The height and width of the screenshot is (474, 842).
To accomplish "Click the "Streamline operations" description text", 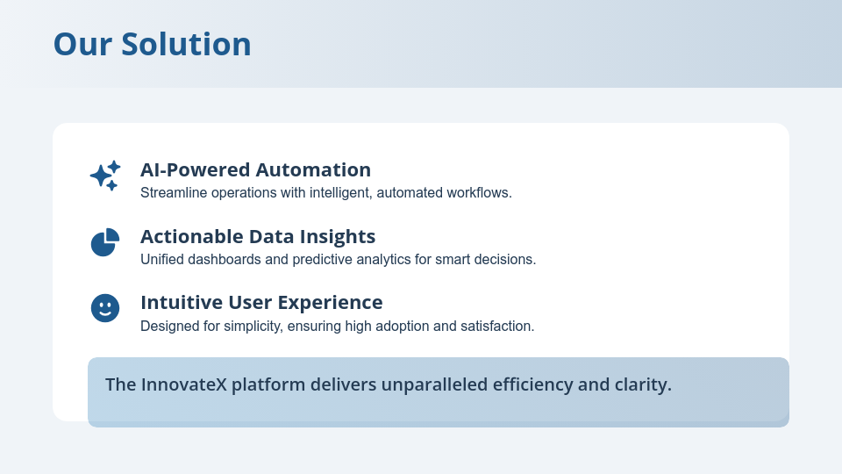I will pyautogui.click(x=325, y=192).
